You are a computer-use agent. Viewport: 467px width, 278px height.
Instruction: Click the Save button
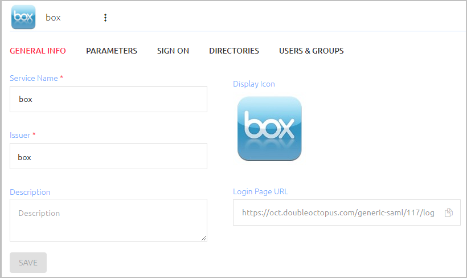(28, 263)
